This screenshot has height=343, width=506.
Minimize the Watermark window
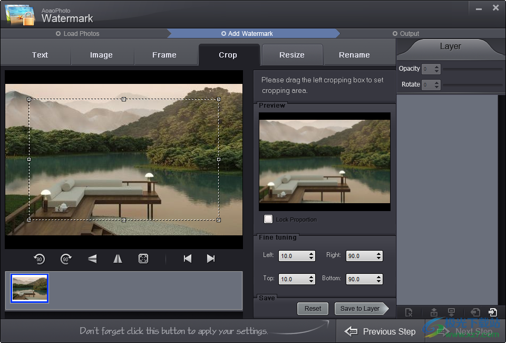[x=479, y=9]
